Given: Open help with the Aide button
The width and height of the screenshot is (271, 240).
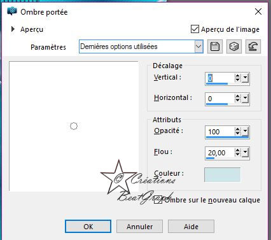Looking at the screenshot, I should click(x=191, y=227).
